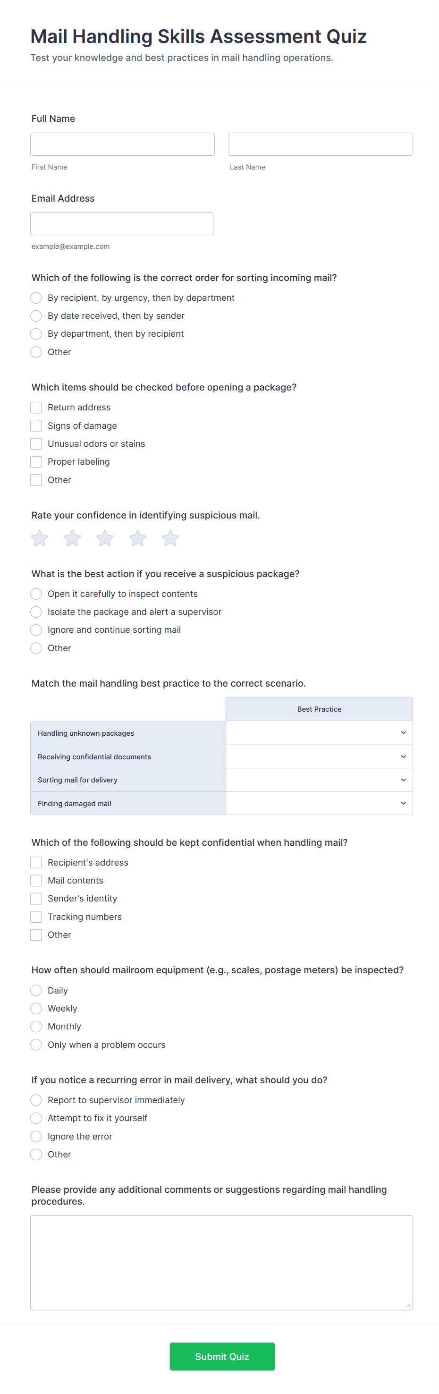Click the Submit Quiz button
Image resolution: width=439 pixels, height=1394 pixels.
click(222, 1356)
